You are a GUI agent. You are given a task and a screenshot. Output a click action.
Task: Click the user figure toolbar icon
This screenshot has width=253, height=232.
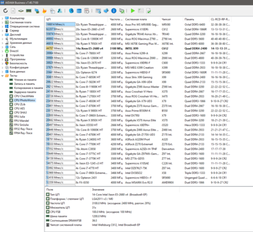[60, 11]
